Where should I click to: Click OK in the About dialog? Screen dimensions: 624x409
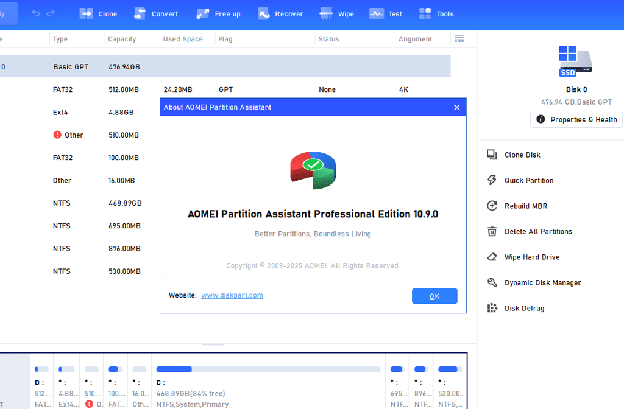pyautogui.click(x=434, y=296)
